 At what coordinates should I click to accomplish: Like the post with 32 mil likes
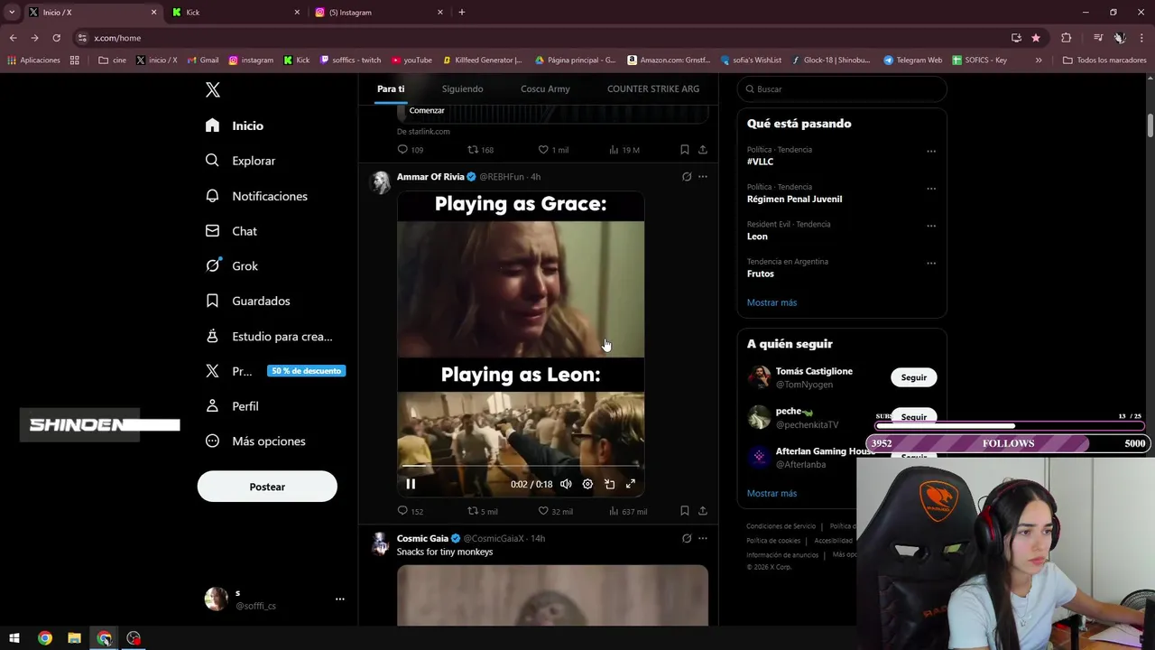point(555,511)
